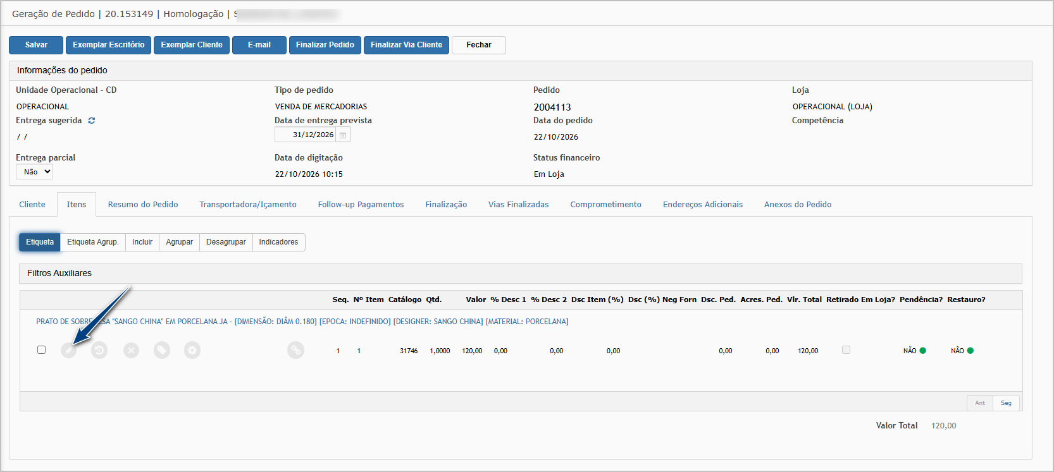
Task: Close the order with Fechar button
Action: (x=479, y=45)
